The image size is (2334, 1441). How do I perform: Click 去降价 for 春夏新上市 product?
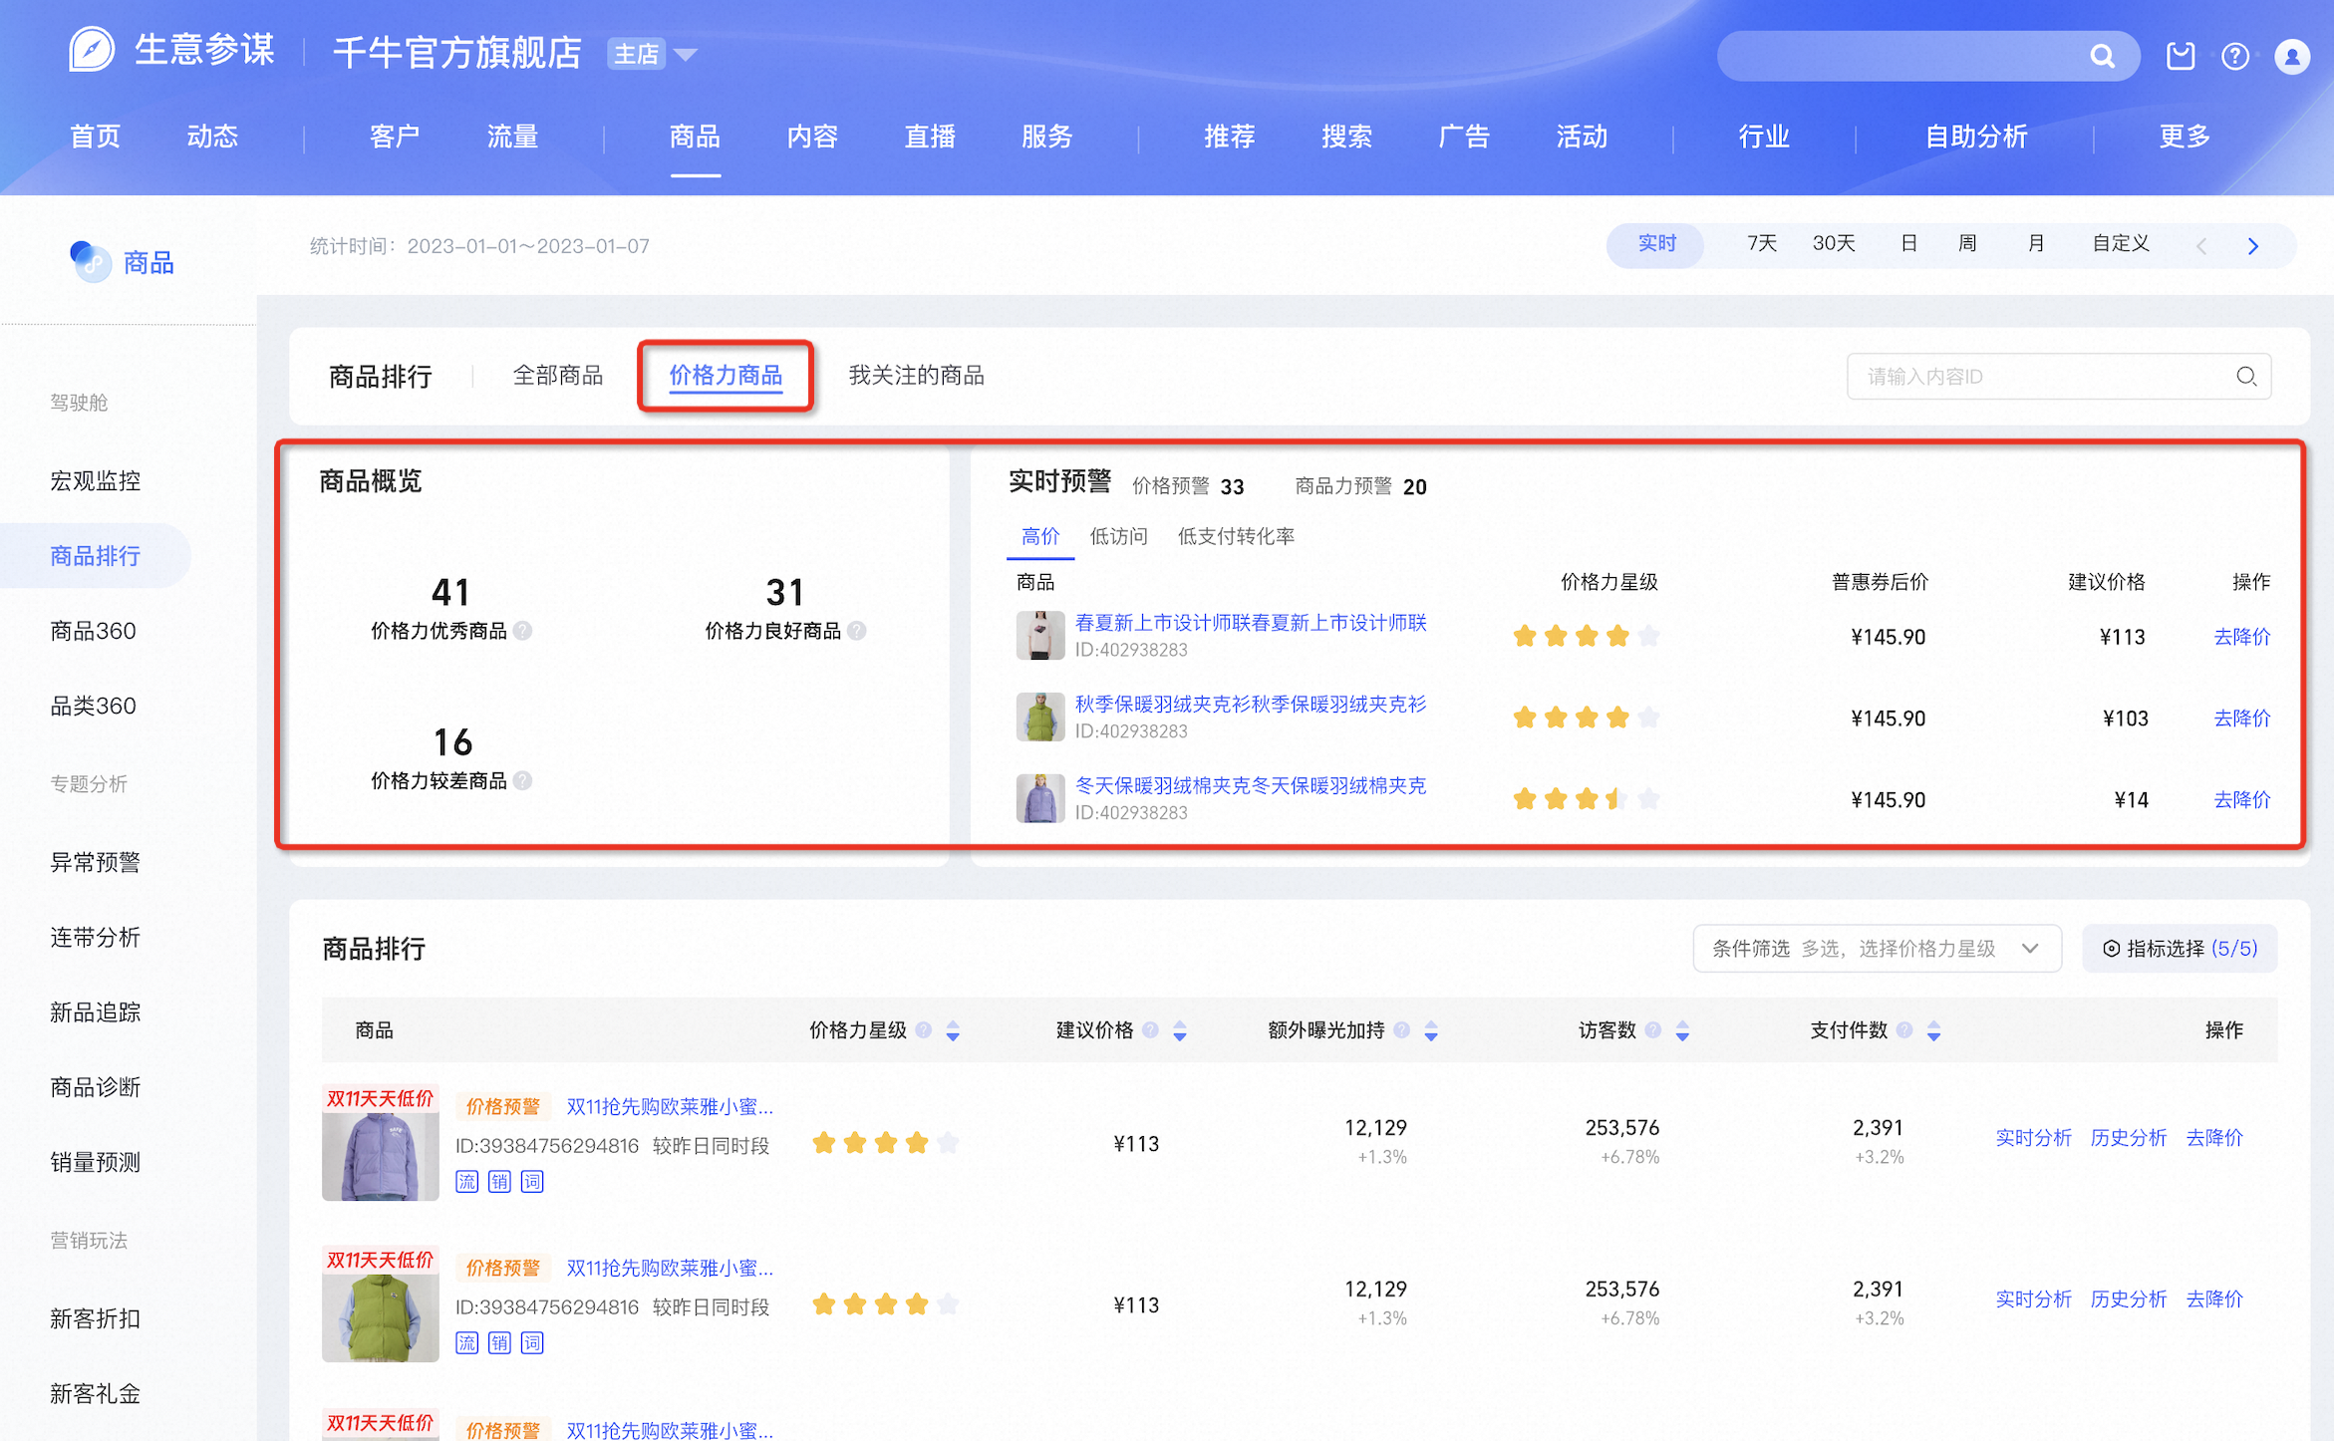[2241, 637]
